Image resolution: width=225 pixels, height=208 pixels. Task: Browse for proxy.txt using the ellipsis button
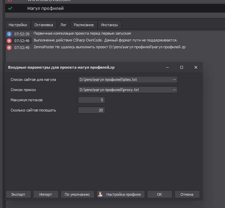175,90
